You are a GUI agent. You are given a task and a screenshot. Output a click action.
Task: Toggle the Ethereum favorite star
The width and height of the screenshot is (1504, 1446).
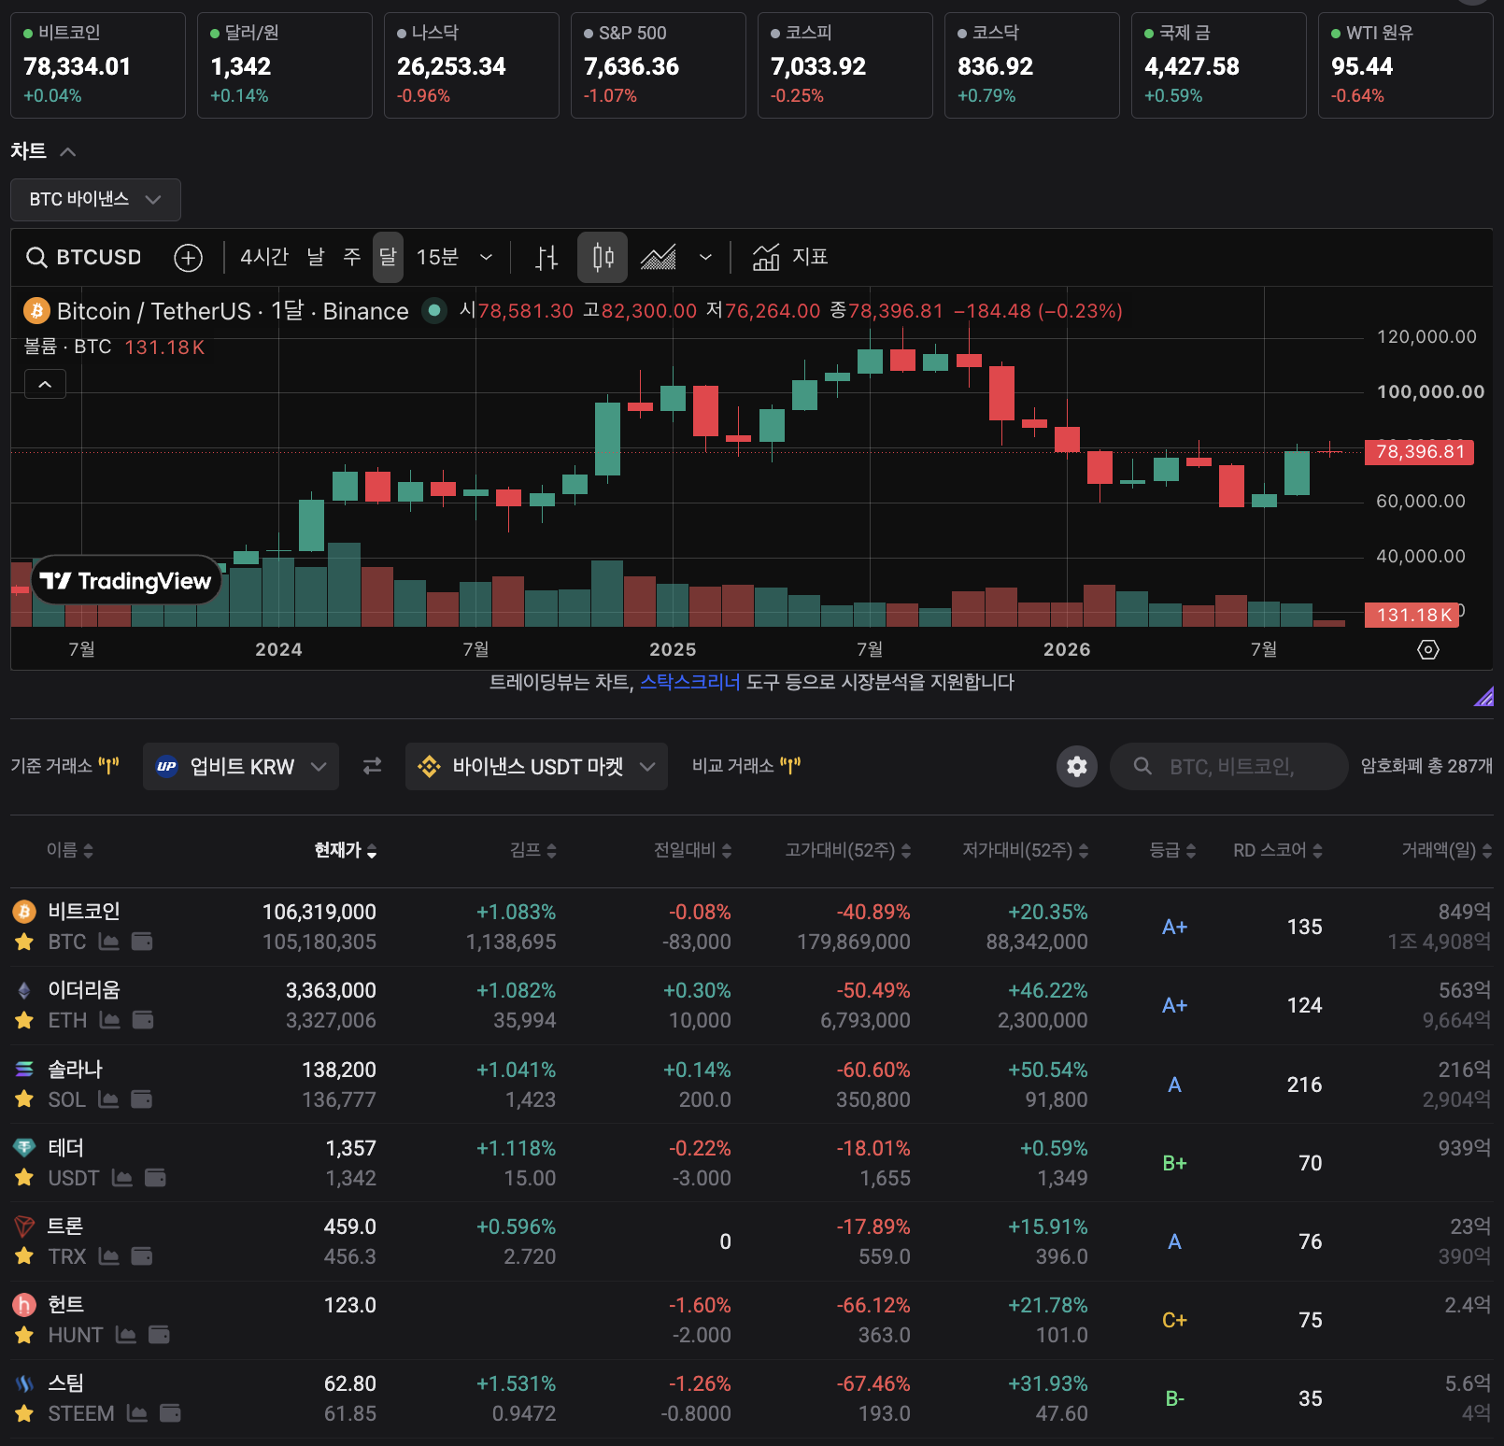pyautogui.click(x=24, y=1021)
